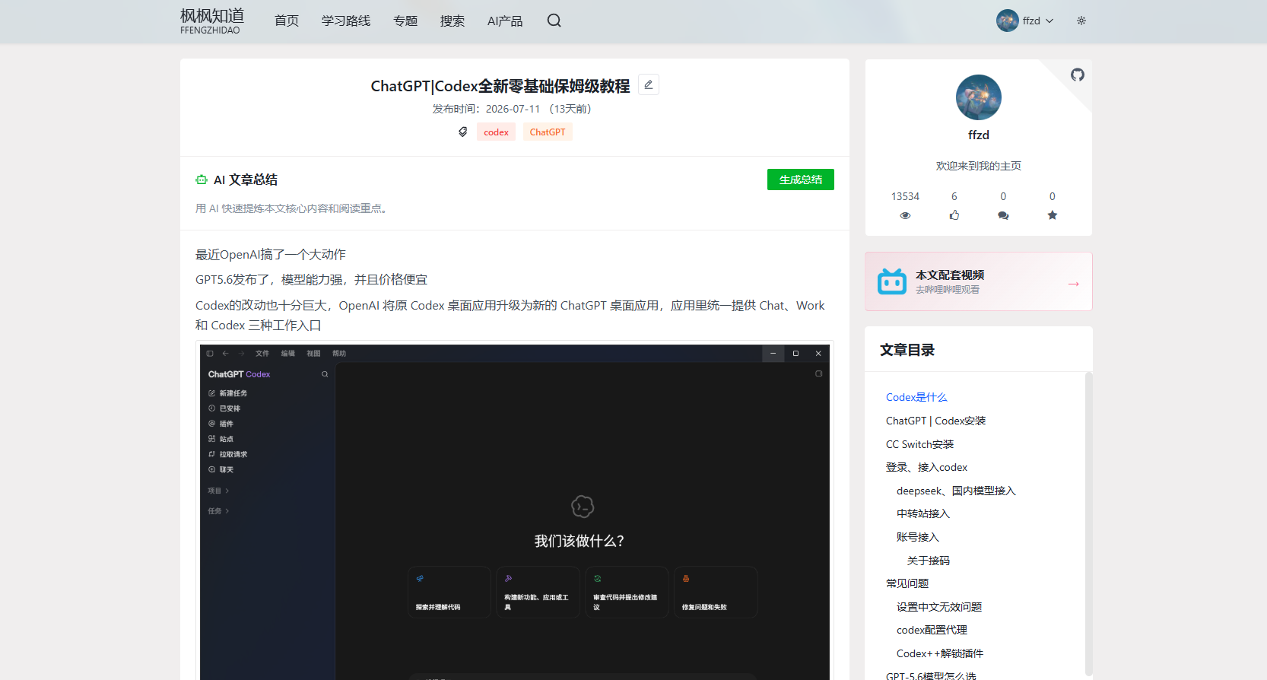The width and height of the screenshot is (1267, 680).
Task: Click the 新建任务 compose icon in the Codex sidebar
Action: [212, 393]
